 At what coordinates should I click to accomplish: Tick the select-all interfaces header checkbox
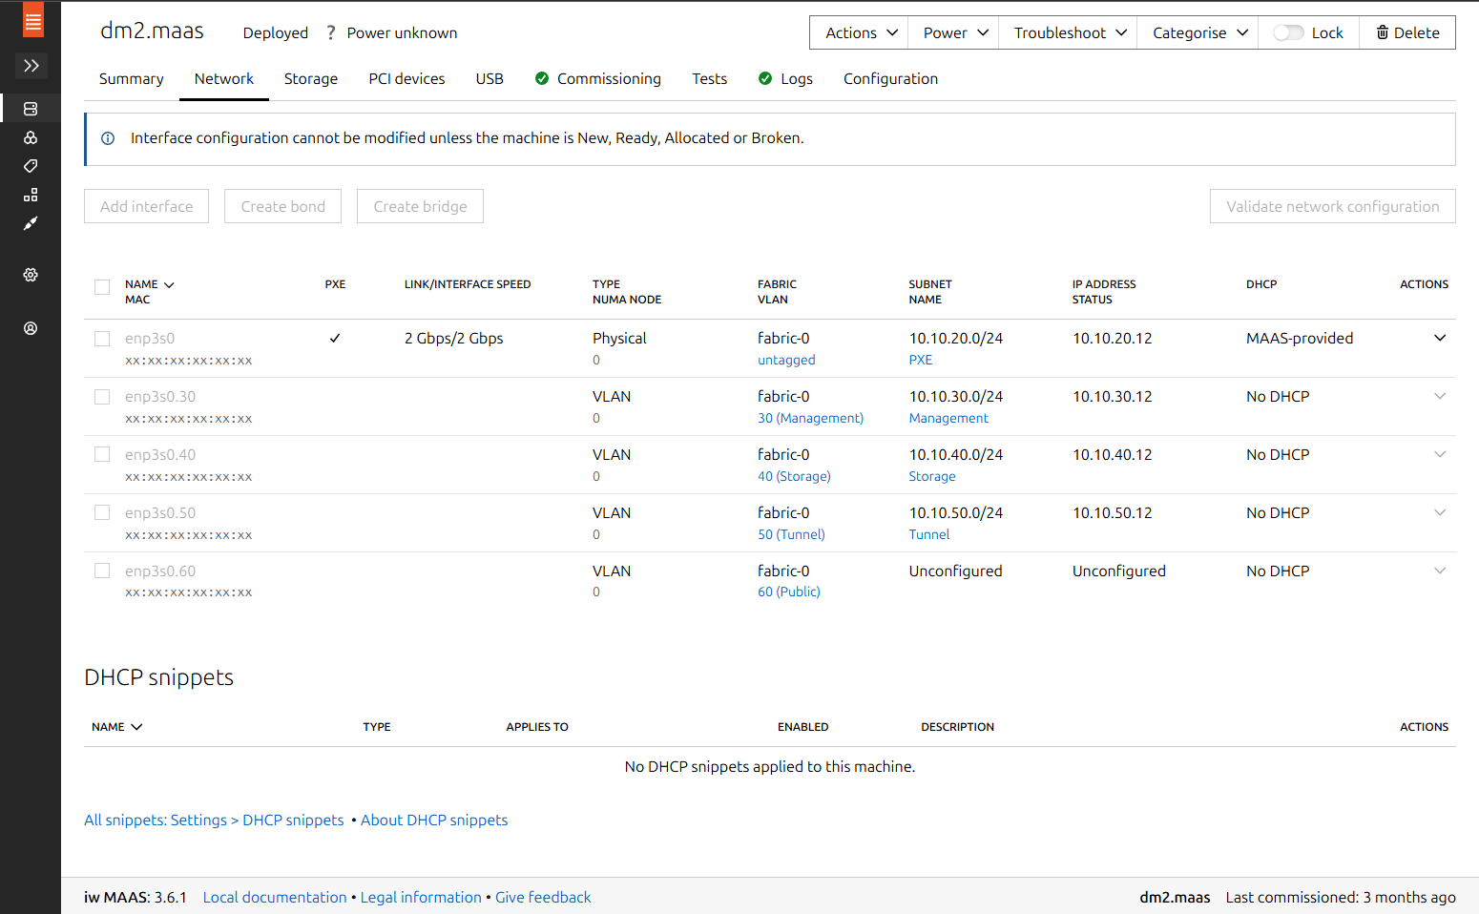(x=102, y=287)
